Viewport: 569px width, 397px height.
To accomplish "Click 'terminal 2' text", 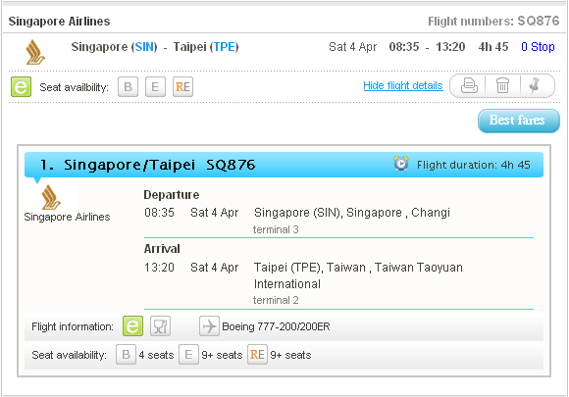I will pyautogui.click(x=276, y=300).
